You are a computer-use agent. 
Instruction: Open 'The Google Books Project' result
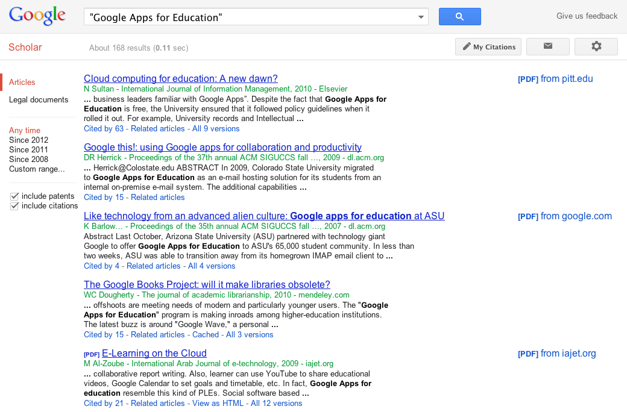tap(207, 284)
